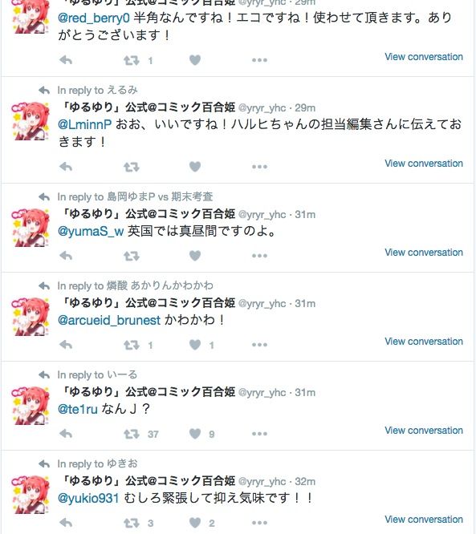Screen dimensions: 476x534
Task: Open the avatar on the @yumaS_w tweet
Action: pos(31,228)
